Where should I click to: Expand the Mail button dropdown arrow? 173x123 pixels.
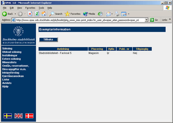pos(112,14)
